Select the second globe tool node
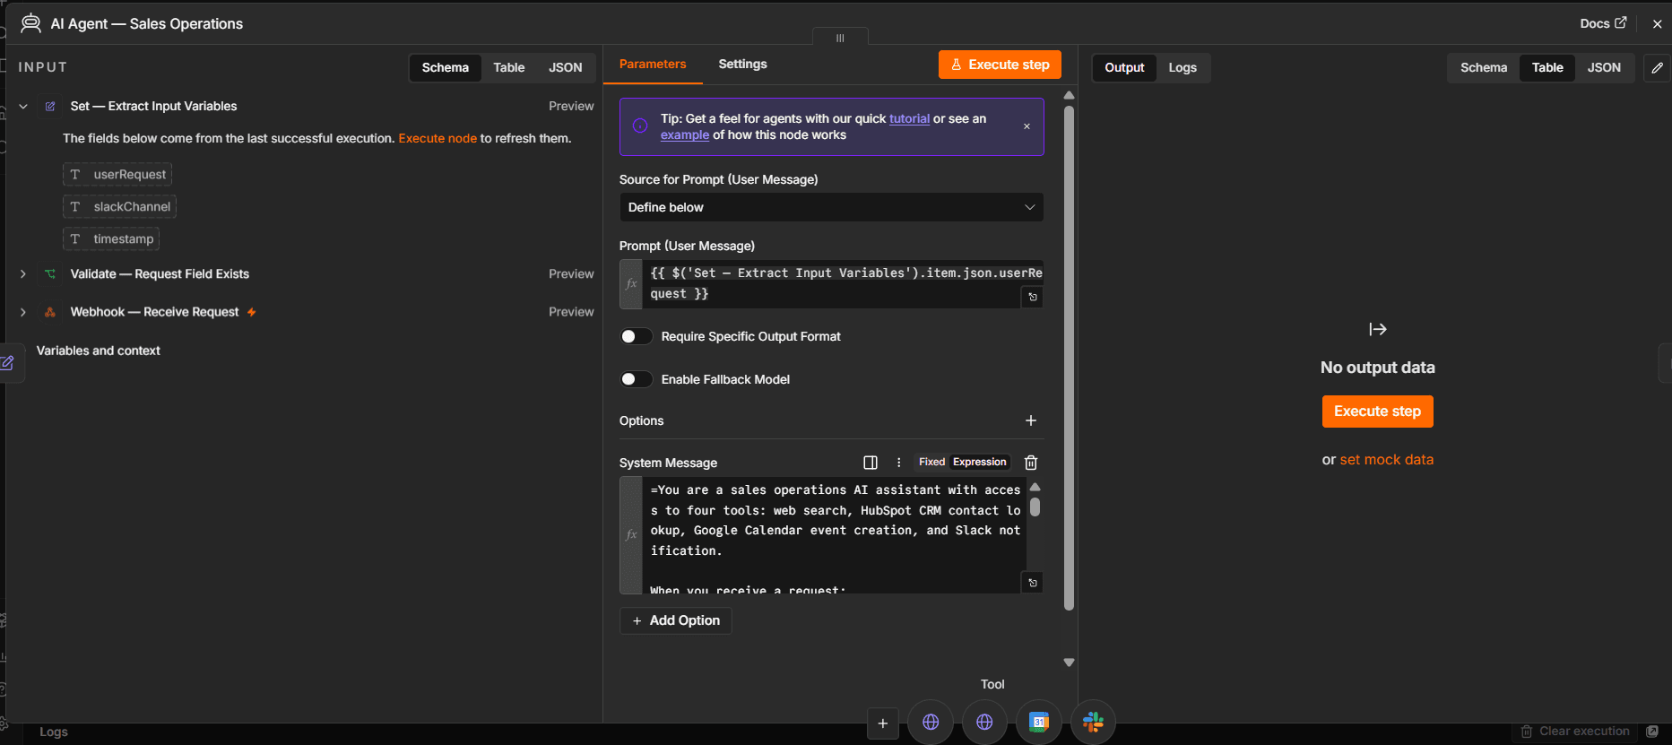The image size is (1672, 745). (984, 722)
